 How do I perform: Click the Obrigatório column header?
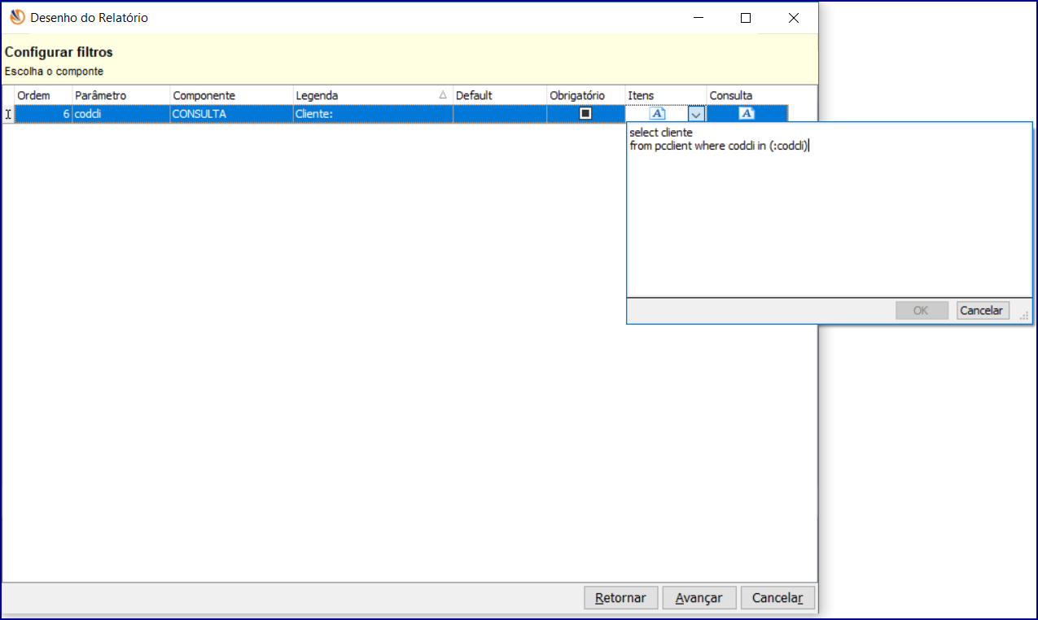pyautogui.click(x=585, y=95)
